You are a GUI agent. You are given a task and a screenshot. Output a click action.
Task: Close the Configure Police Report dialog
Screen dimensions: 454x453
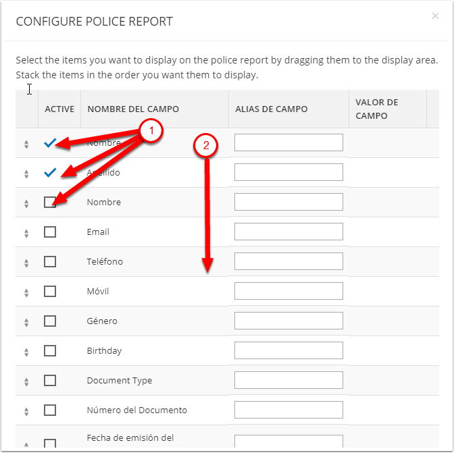tap(435, 16)
